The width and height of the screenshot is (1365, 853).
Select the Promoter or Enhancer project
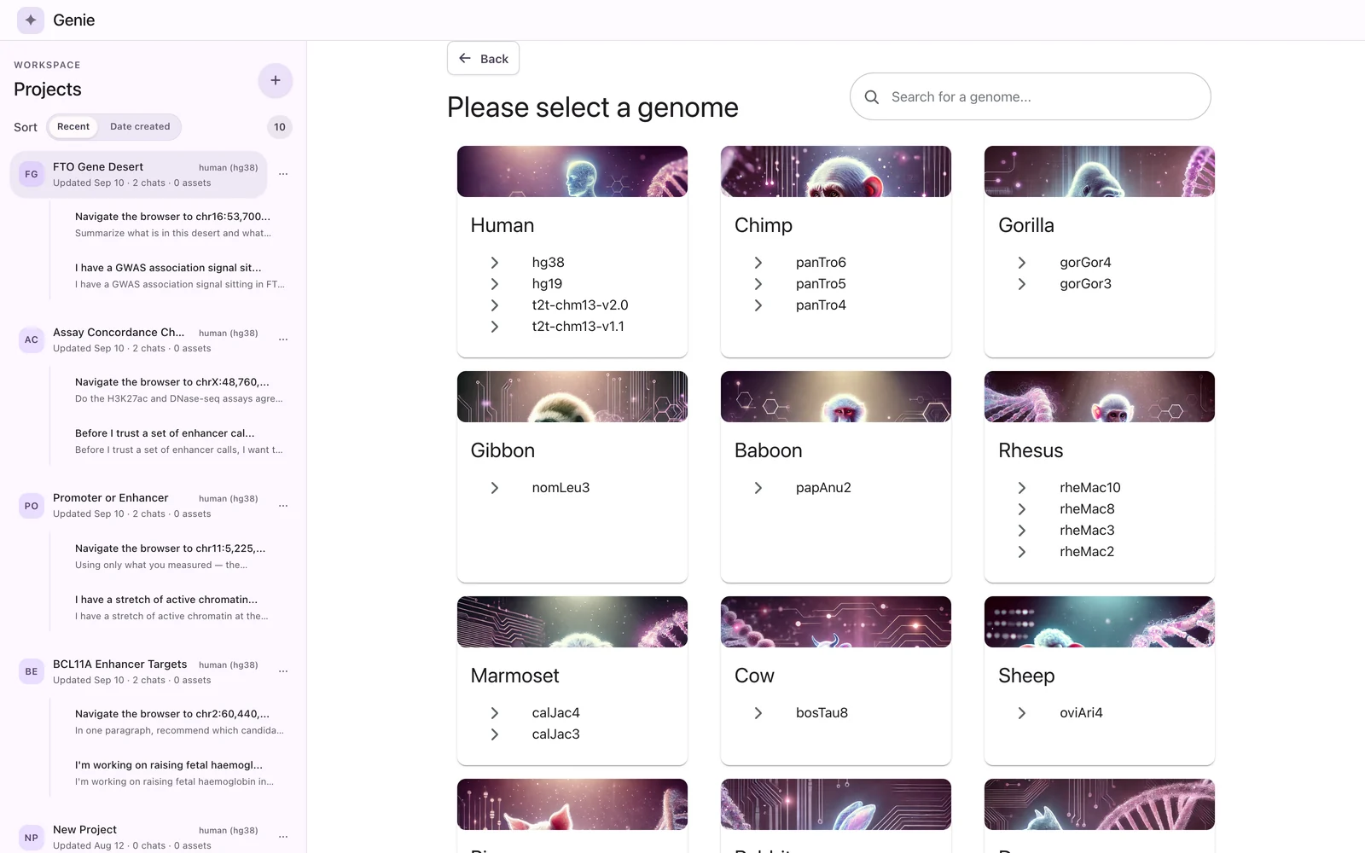[x=139, y=506]
